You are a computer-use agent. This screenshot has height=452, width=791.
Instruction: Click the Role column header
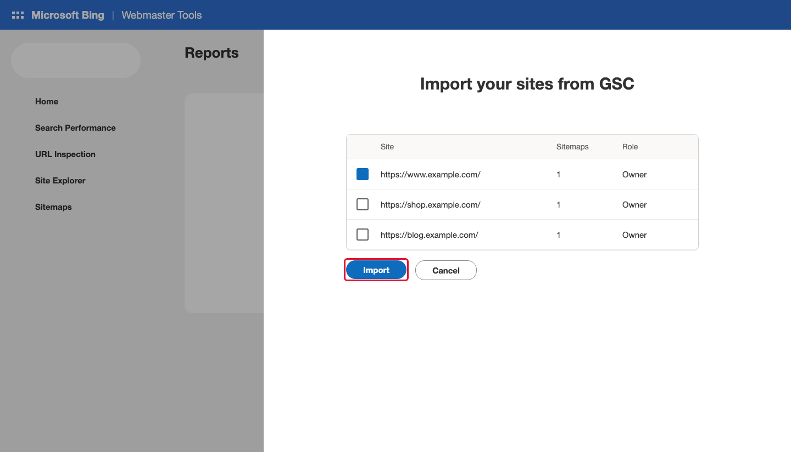pos(630,147)
